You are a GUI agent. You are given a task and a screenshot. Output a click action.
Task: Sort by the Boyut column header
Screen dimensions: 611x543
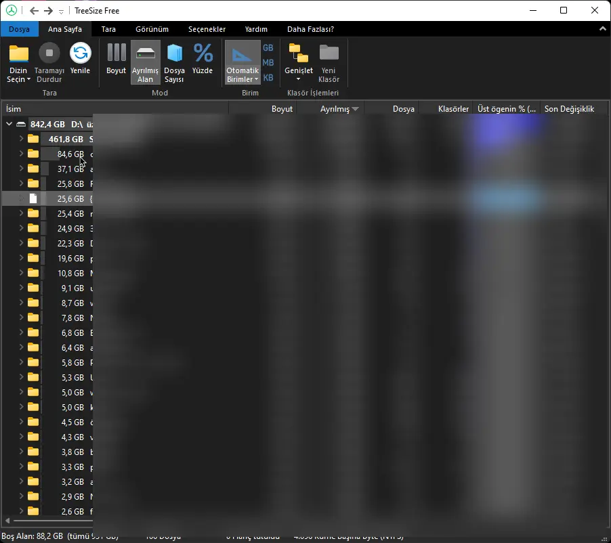pyautogui.click(x=263, y=109)
